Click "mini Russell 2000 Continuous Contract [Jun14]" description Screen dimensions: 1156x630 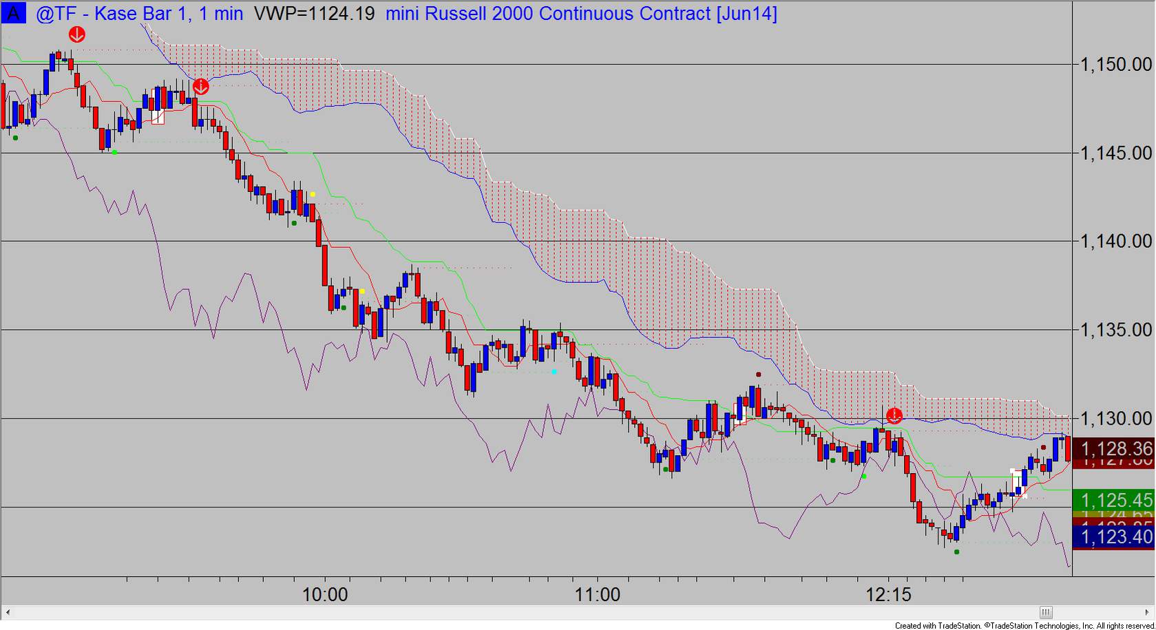click(x=581, y=14)
